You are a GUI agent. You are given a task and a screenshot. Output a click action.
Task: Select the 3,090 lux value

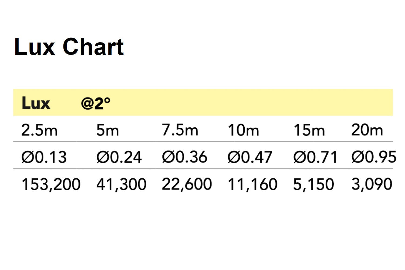(372, 184)
